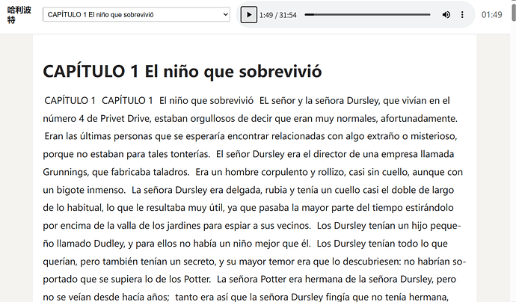Viewport: 516px width, 302px height.
Task: Click the 1:49 / 31:54 time display
Action: (277, 15)
